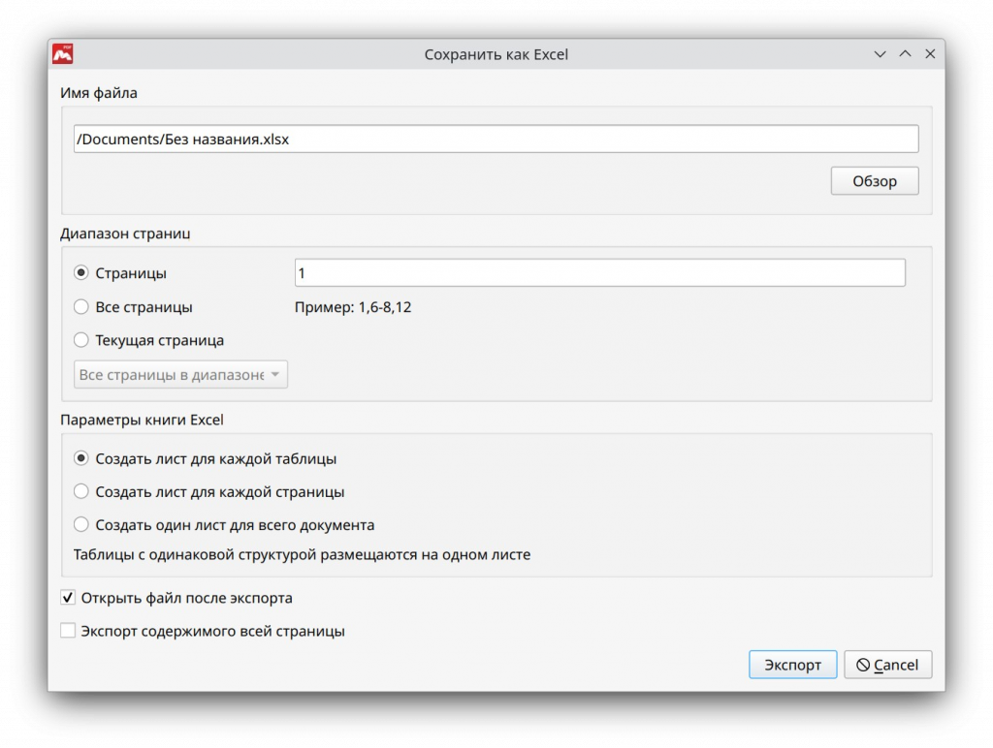Click the file name path field
The width and height of the screenshot is (993, 748).
click(496, 139)
